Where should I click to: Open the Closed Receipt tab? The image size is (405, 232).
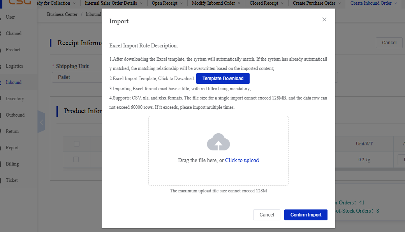(264, 3)
